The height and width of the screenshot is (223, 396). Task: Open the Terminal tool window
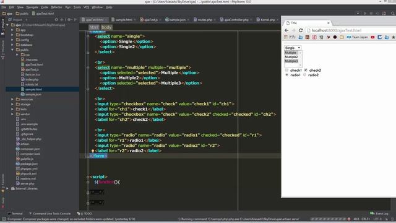(15, 214)
